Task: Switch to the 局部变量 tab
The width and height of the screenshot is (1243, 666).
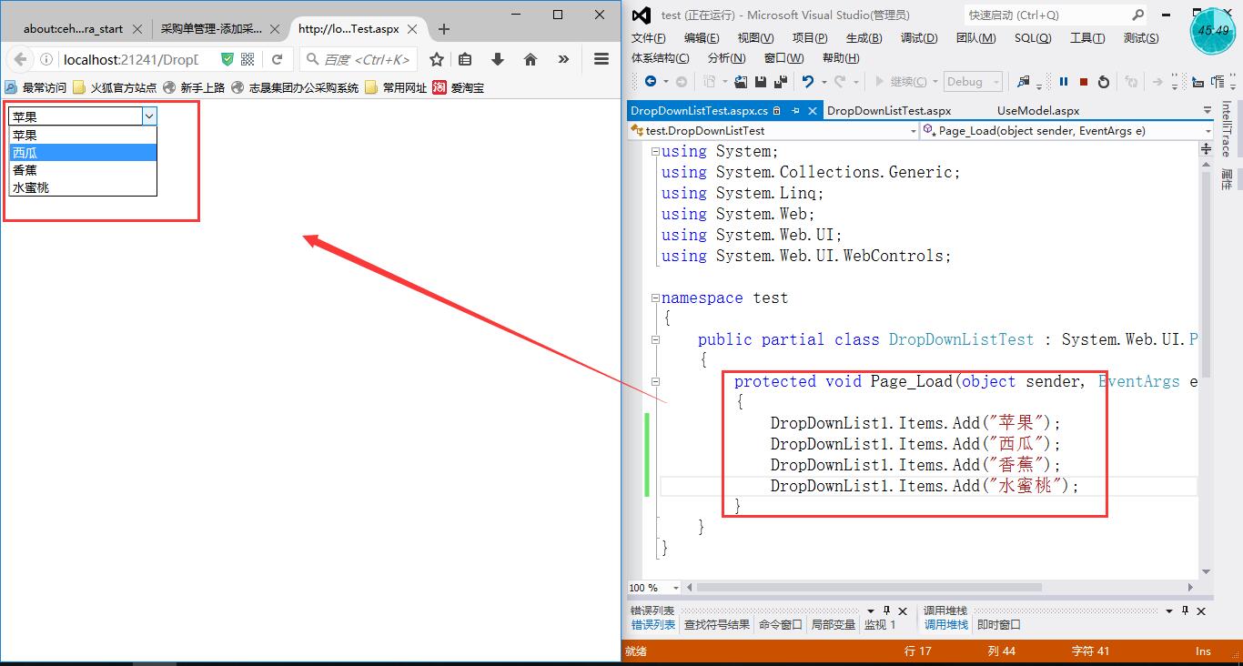Action: pos(834,625)
